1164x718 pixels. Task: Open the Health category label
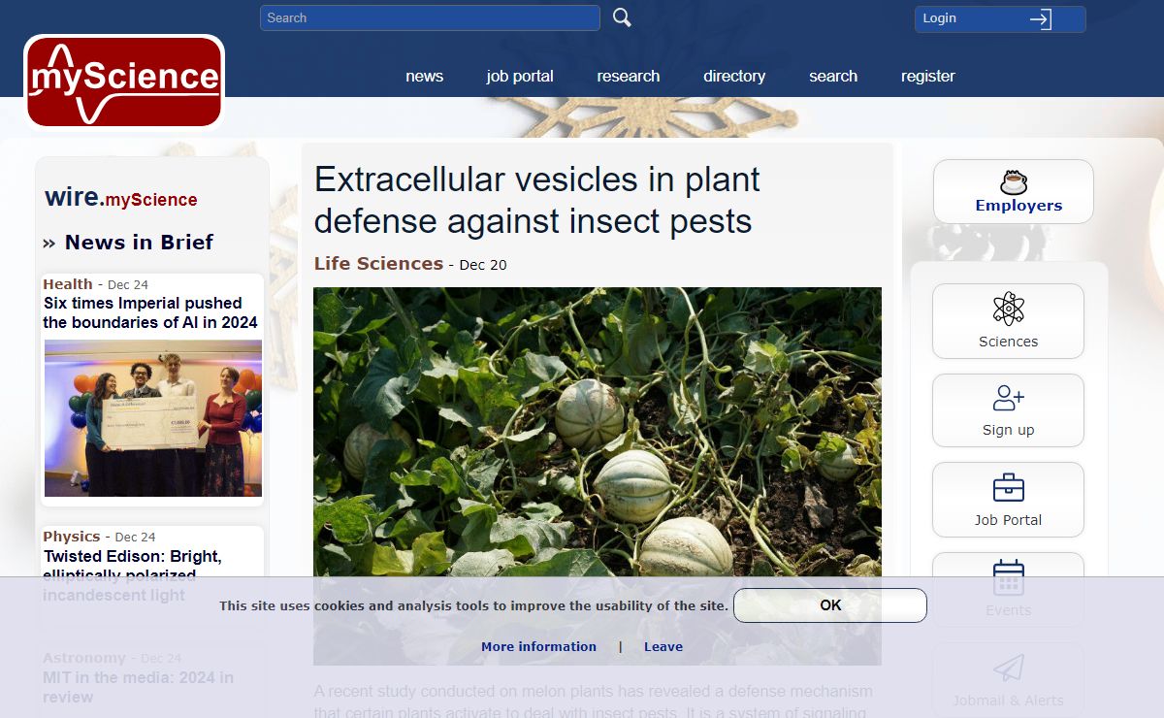pyautogui.click(x=68, y=284)
